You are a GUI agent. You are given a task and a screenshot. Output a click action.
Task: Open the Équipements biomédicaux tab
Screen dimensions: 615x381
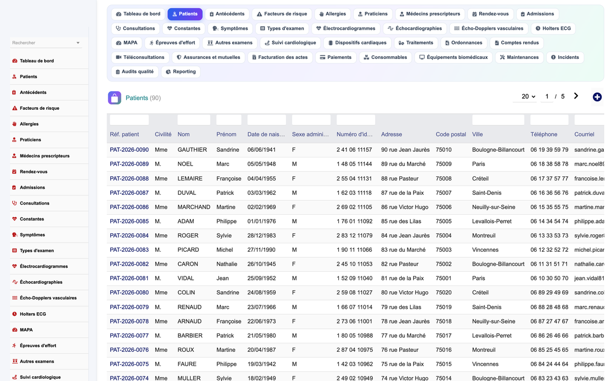pyautogui.click(x=454, y=57)
